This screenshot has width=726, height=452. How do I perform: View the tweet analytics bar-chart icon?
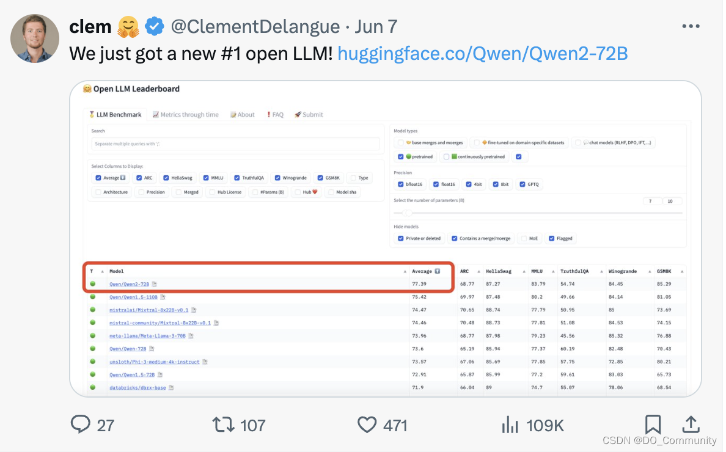pyautogui.click(x=510, y=425)
